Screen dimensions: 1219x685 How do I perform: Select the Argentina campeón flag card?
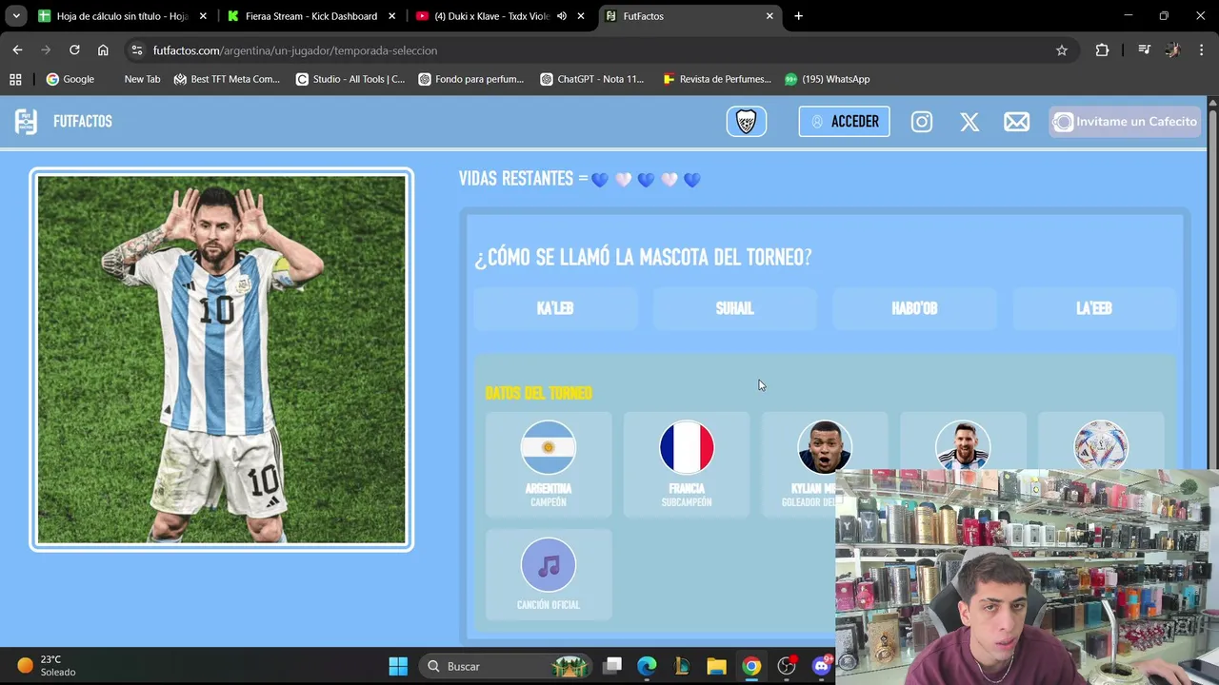(549, 464)
